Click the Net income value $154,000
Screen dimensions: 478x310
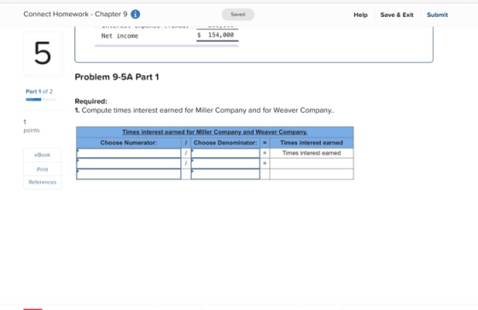tap(216, 35)
